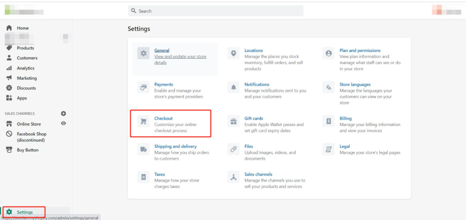Open the Gift cards link

click(x=254, y=118)
